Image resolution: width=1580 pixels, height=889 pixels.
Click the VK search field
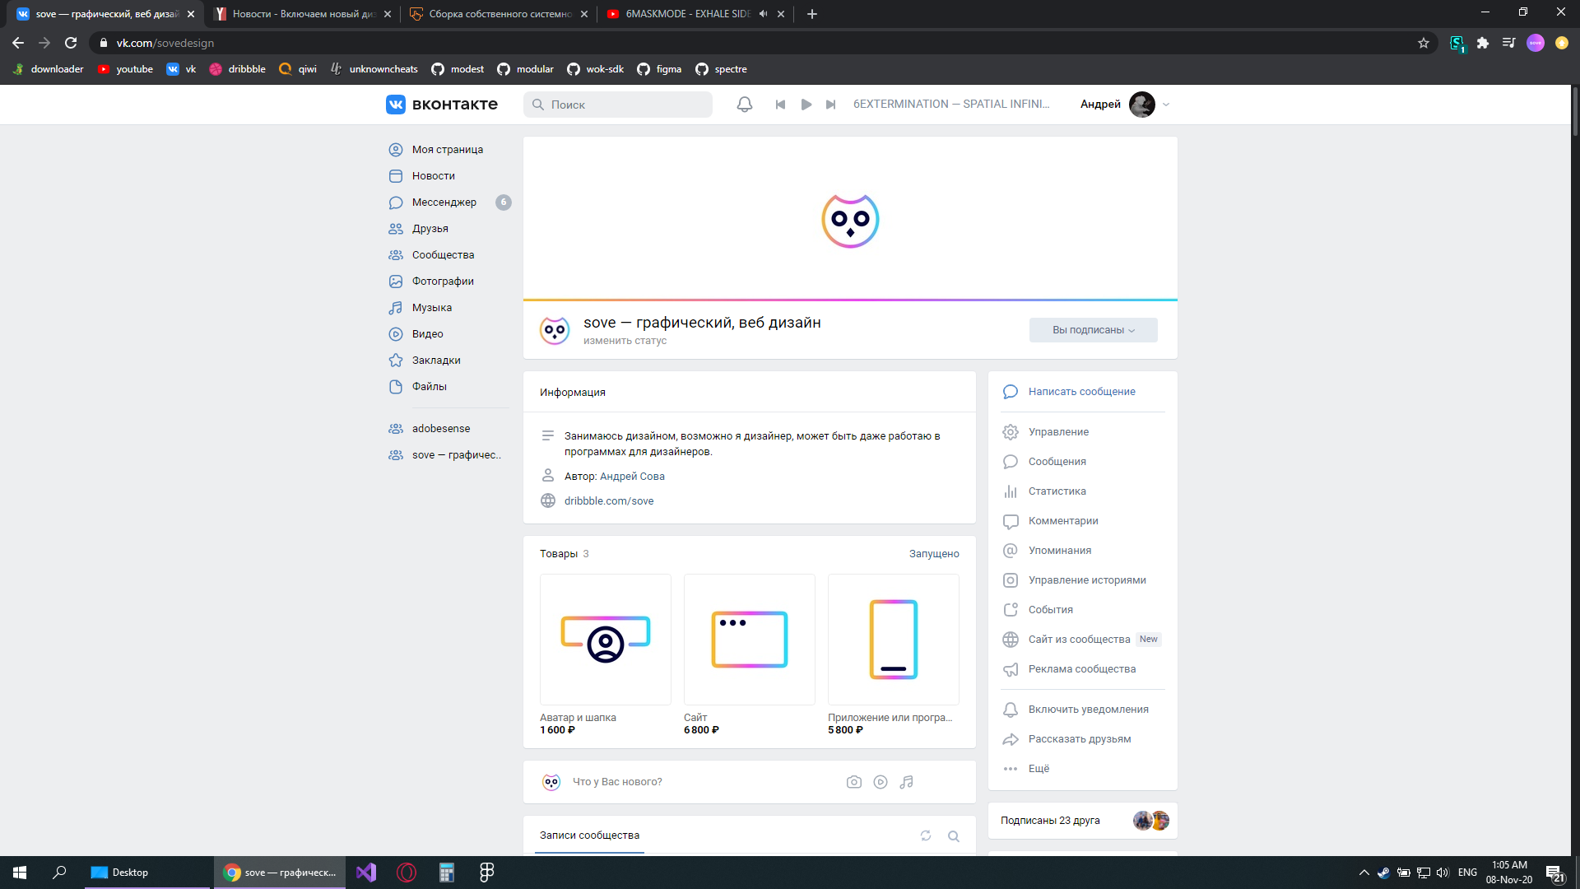[x=618, y=105]
